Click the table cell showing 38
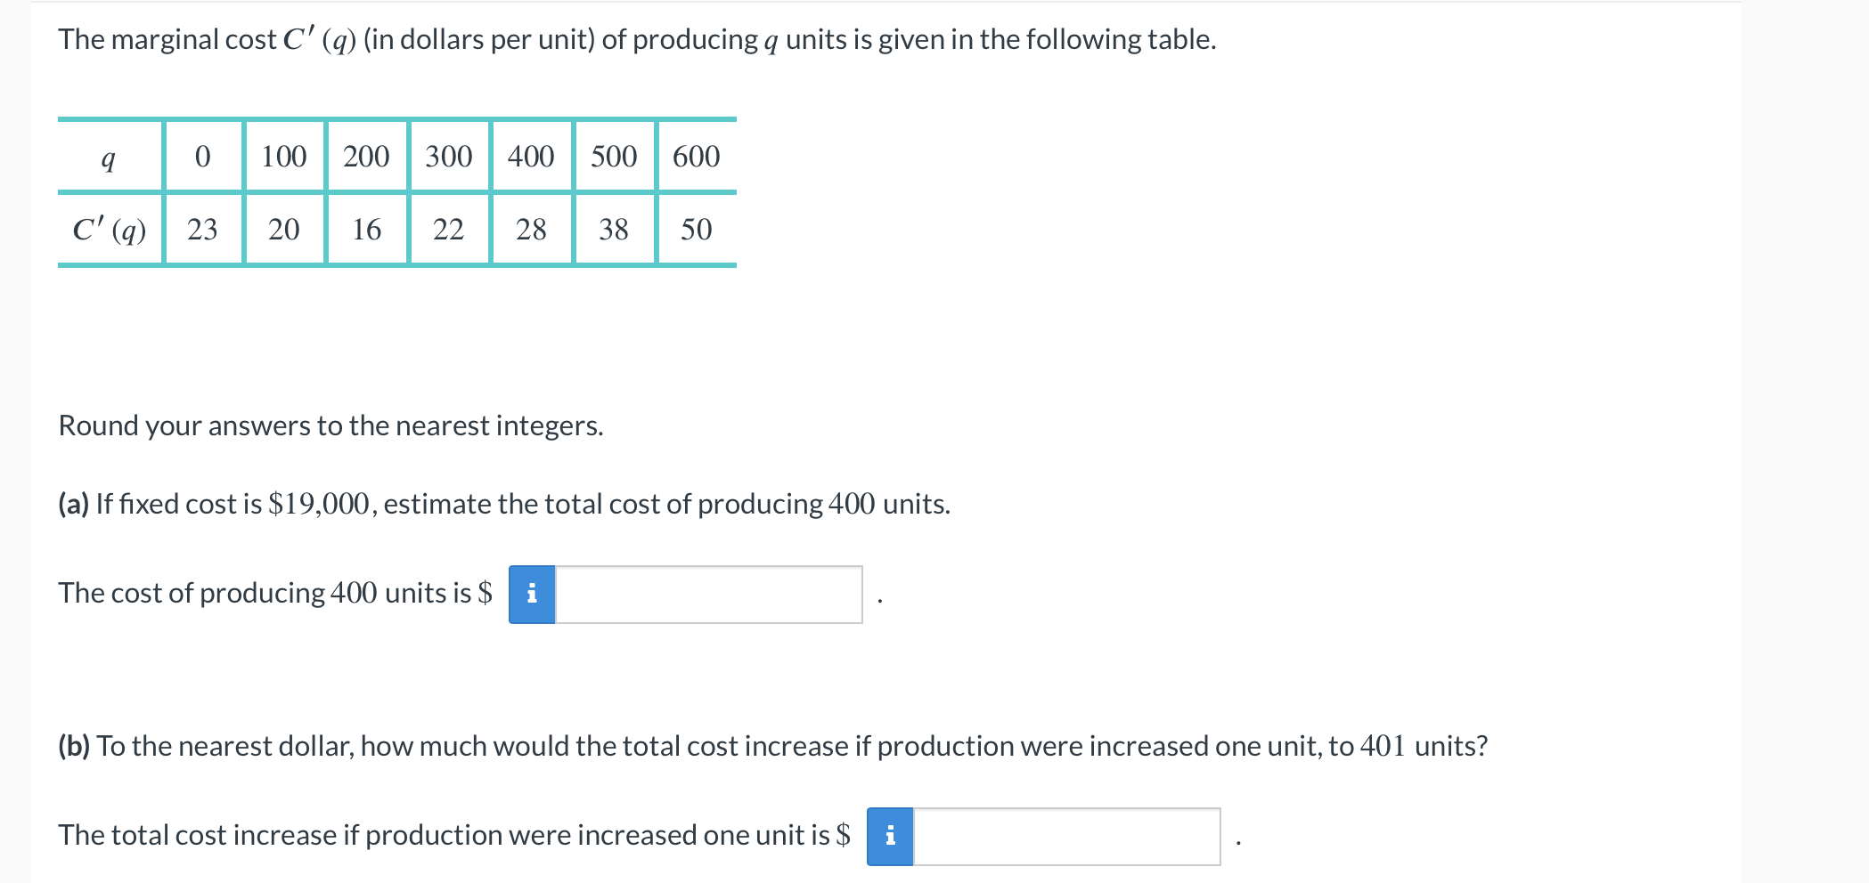Image resolution: width=1869 pixels, height=883 pixels. coord(613,230)
